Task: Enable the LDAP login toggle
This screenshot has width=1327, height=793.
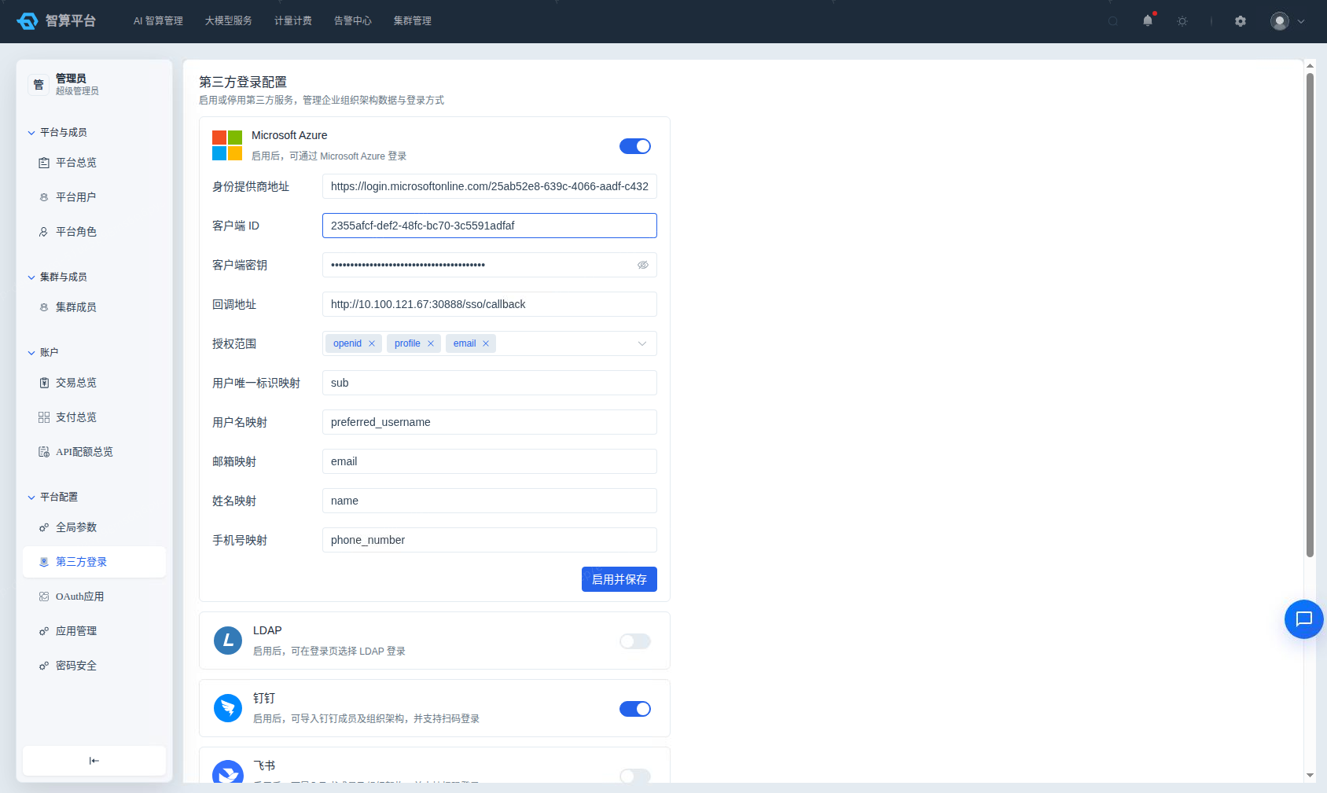Action: 635,641
